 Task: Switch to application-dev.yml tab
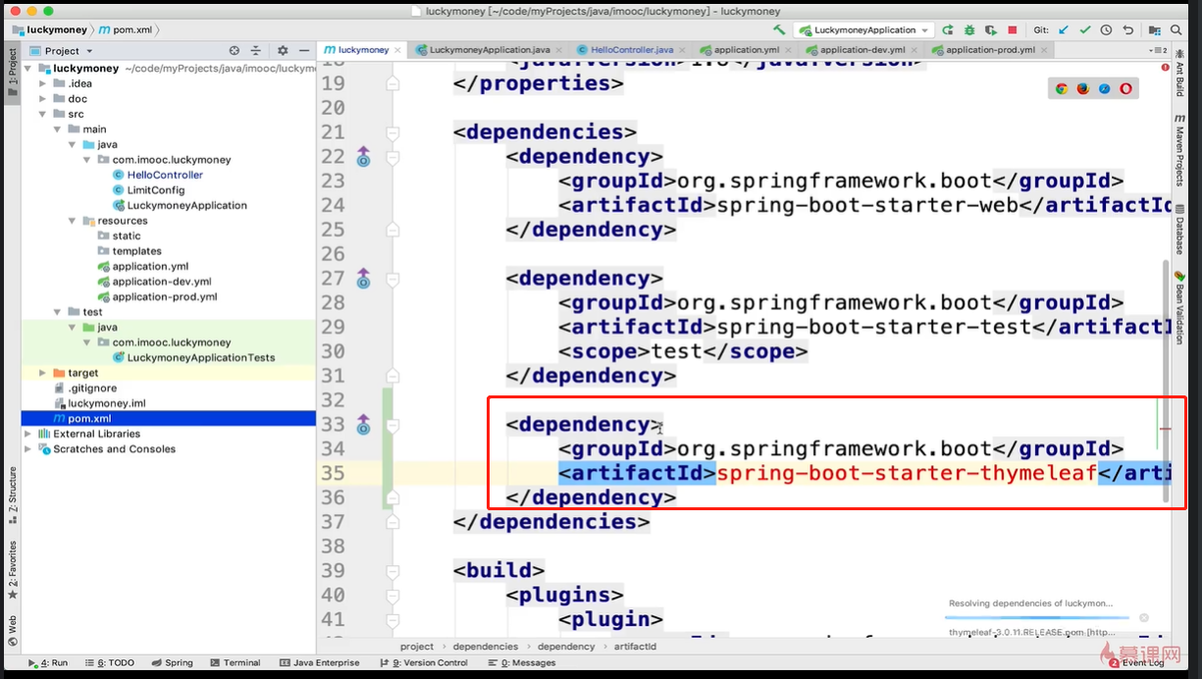(862, 50)
